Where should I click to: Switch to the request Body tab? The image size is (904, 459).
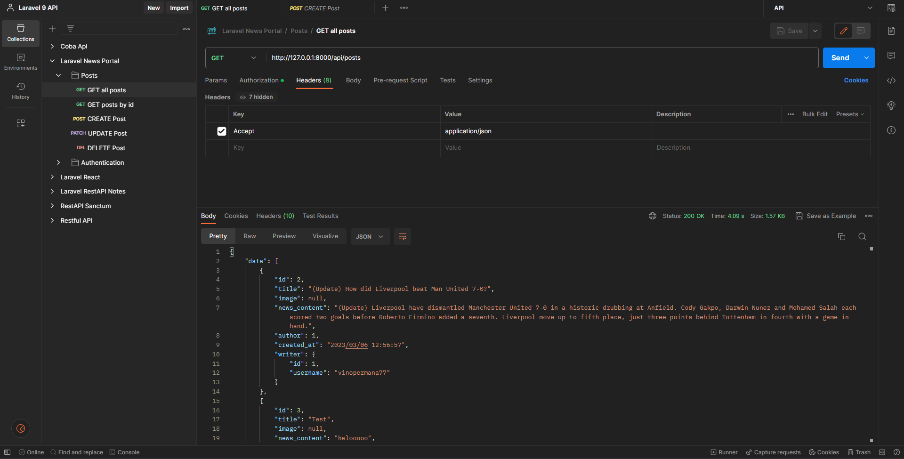[x=353, y=81]
